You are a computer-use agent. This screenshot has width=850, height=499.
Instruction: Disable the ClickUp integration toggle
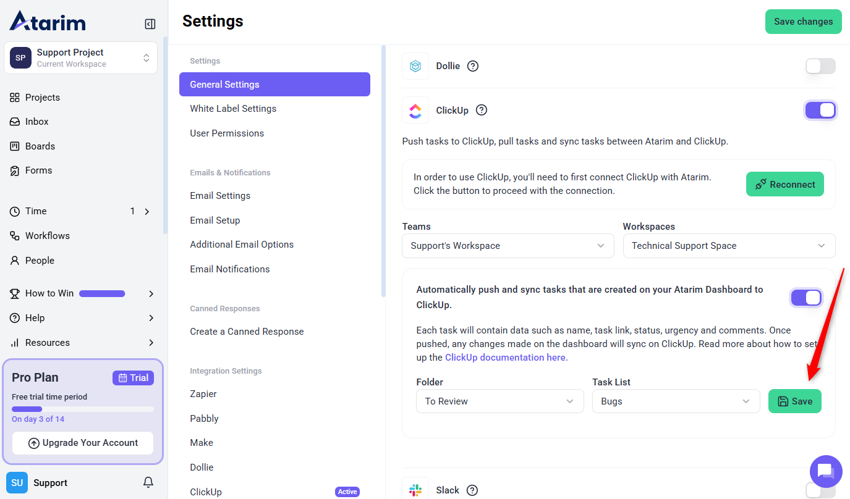(820, 111)
